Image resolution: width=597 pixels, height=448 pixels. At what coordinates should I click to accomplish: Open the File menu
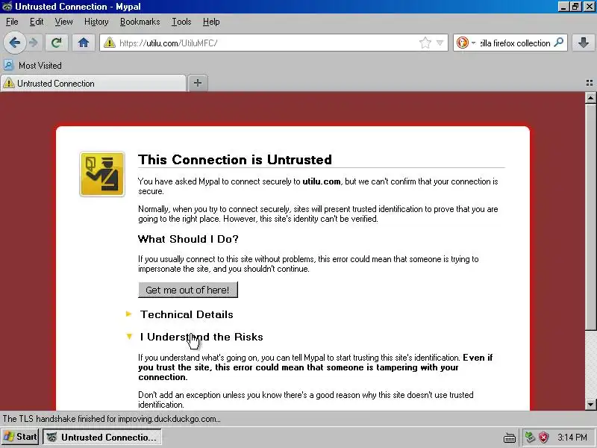[12, 22]
